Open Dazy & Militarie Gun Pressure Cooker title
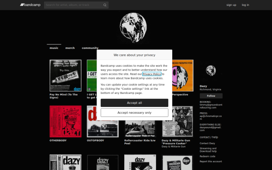 tap(176, 142)
